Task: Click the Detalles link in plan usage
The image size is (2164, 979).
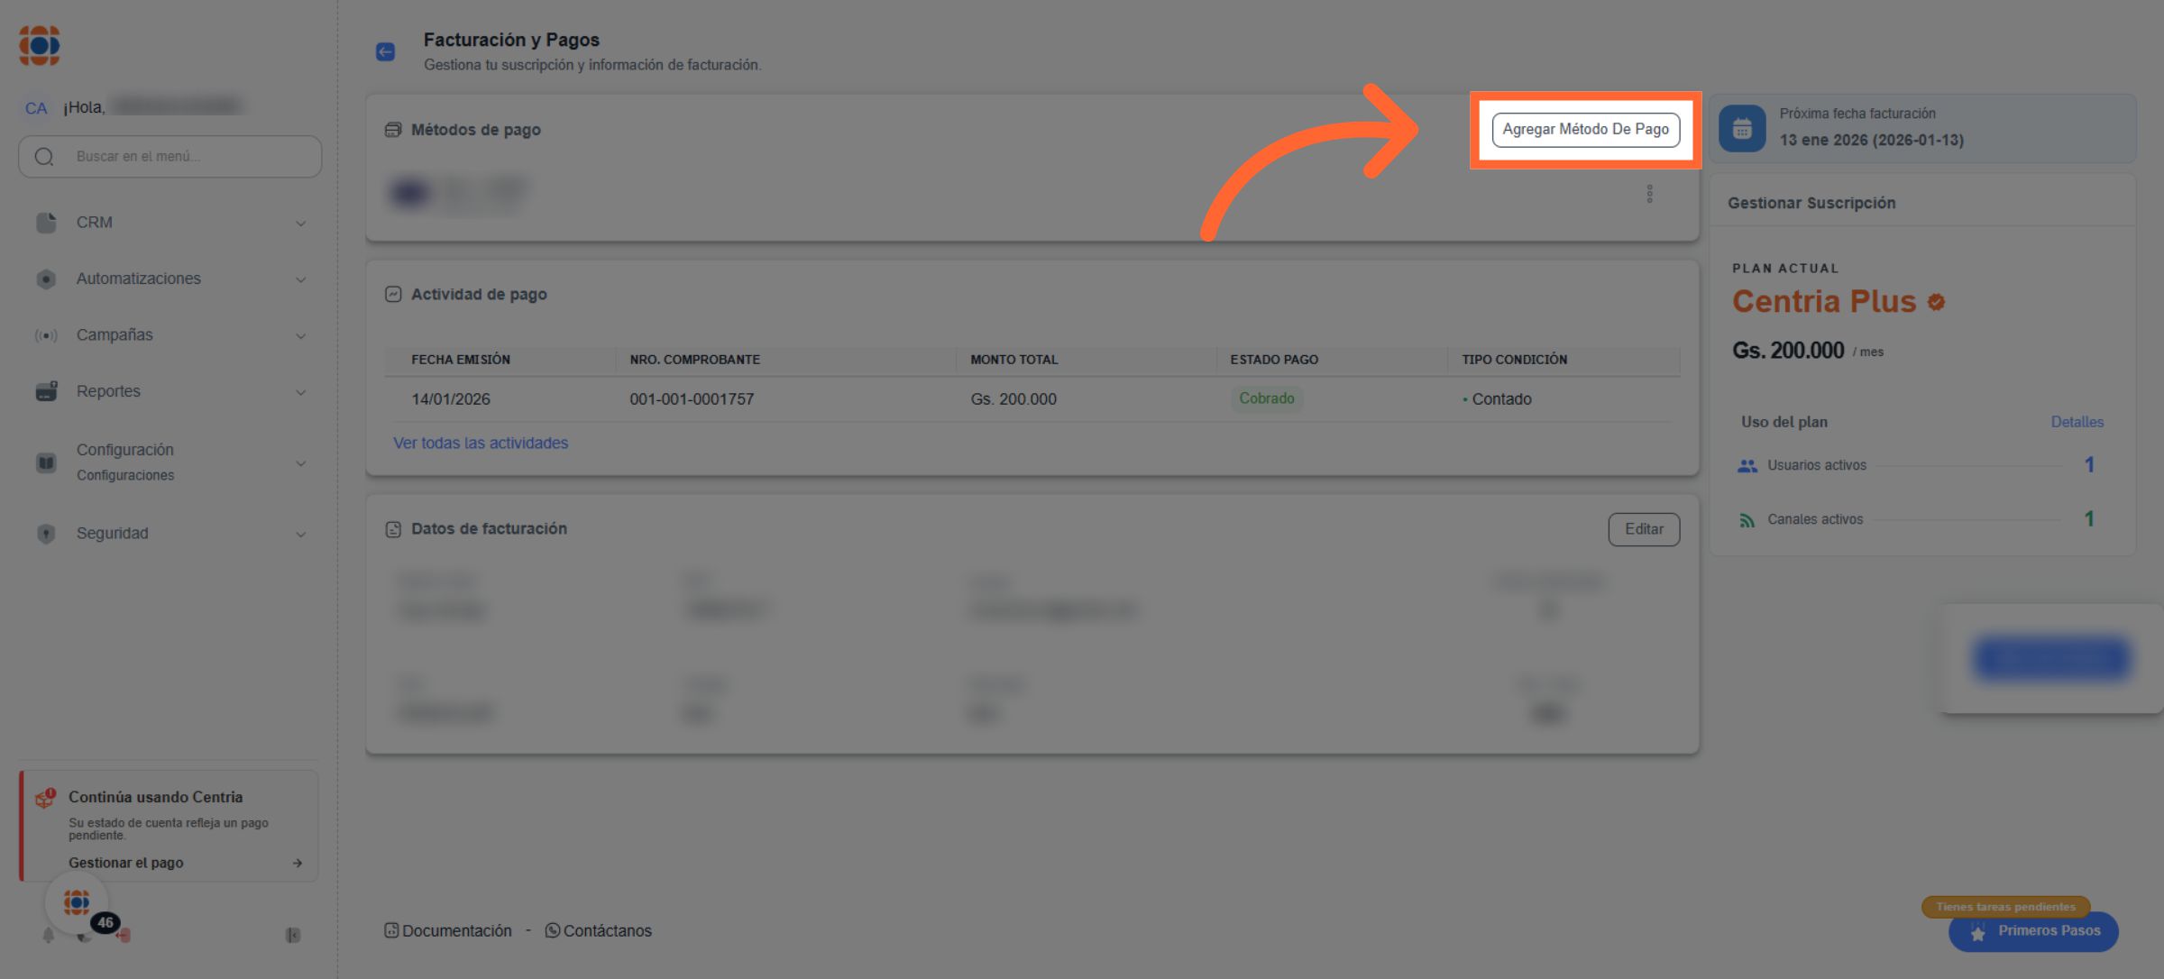Action: [2077, 422]
